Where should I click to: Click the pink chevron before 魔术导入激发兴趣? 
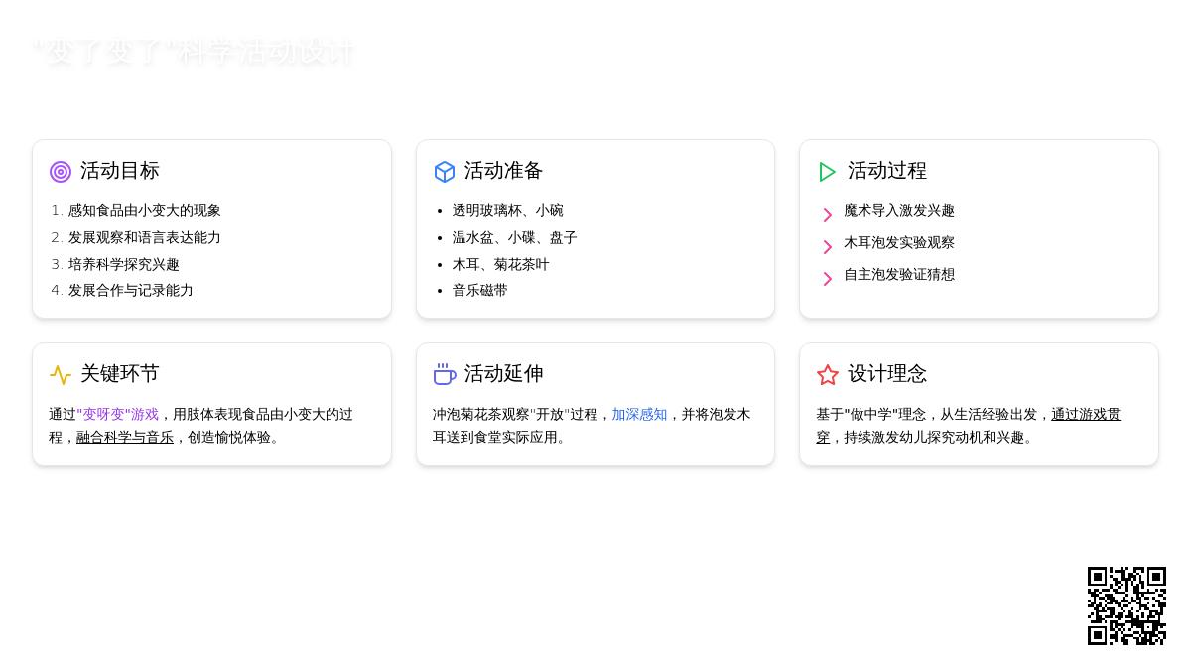(x=828, y=215)
